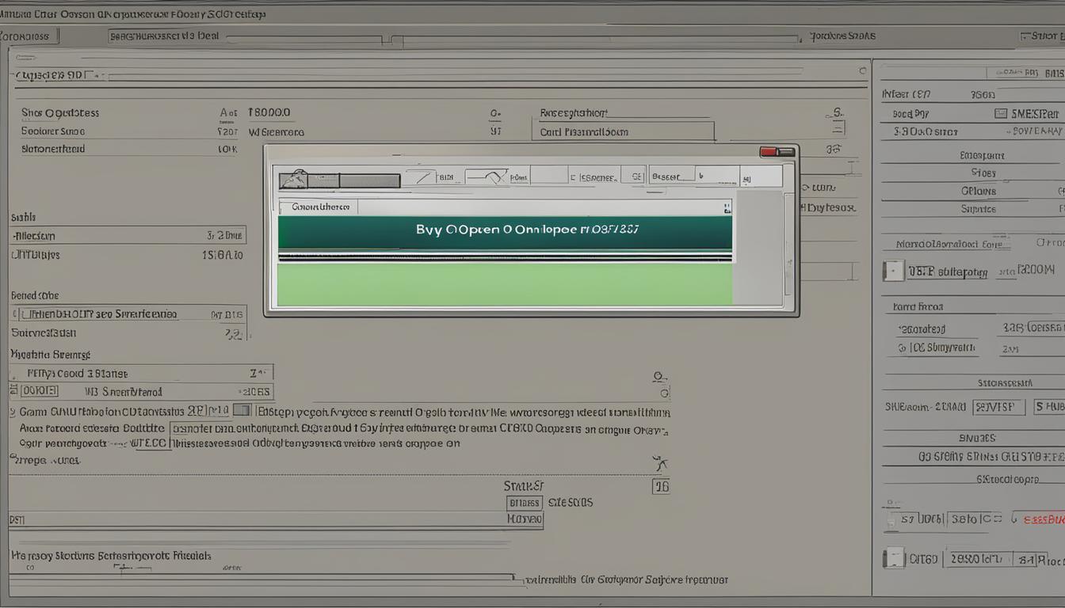Click the bird-like icon in dialog toolbar
This screenshot has height=608, width=1065.
pyautogui.click(x=293, y=179)
